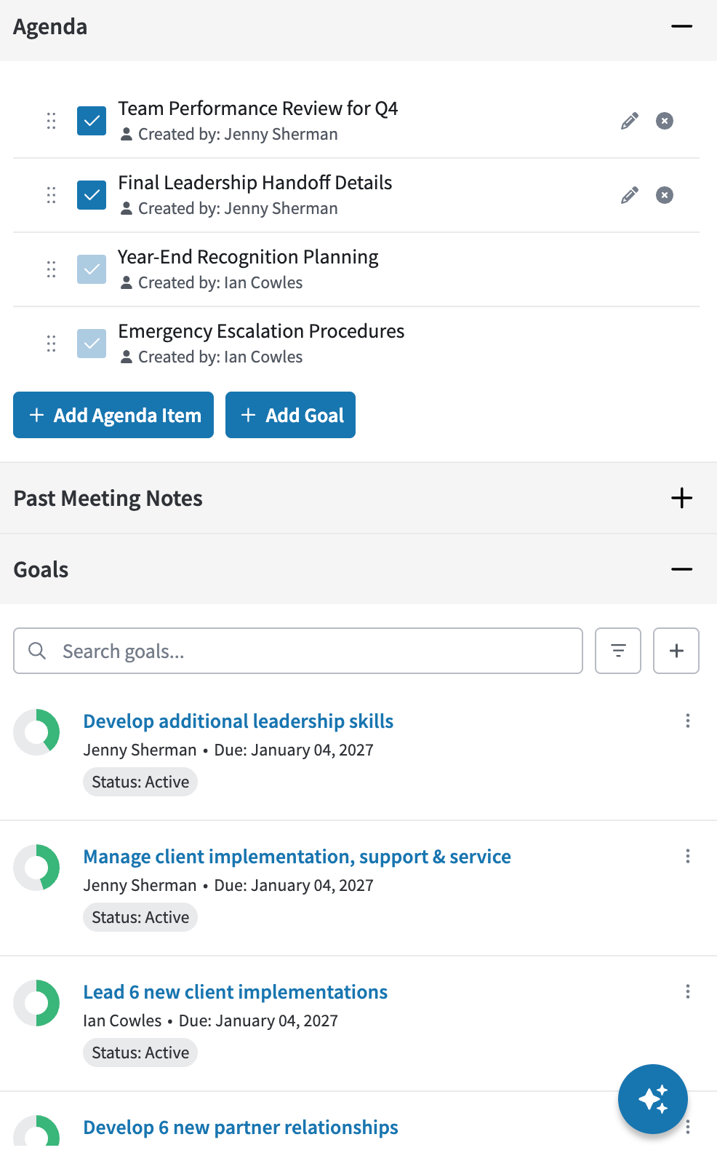Uncheck Team Performance Review for Q4 checkbox
This screenshot has height=1169, width=717.
(92, 121)
